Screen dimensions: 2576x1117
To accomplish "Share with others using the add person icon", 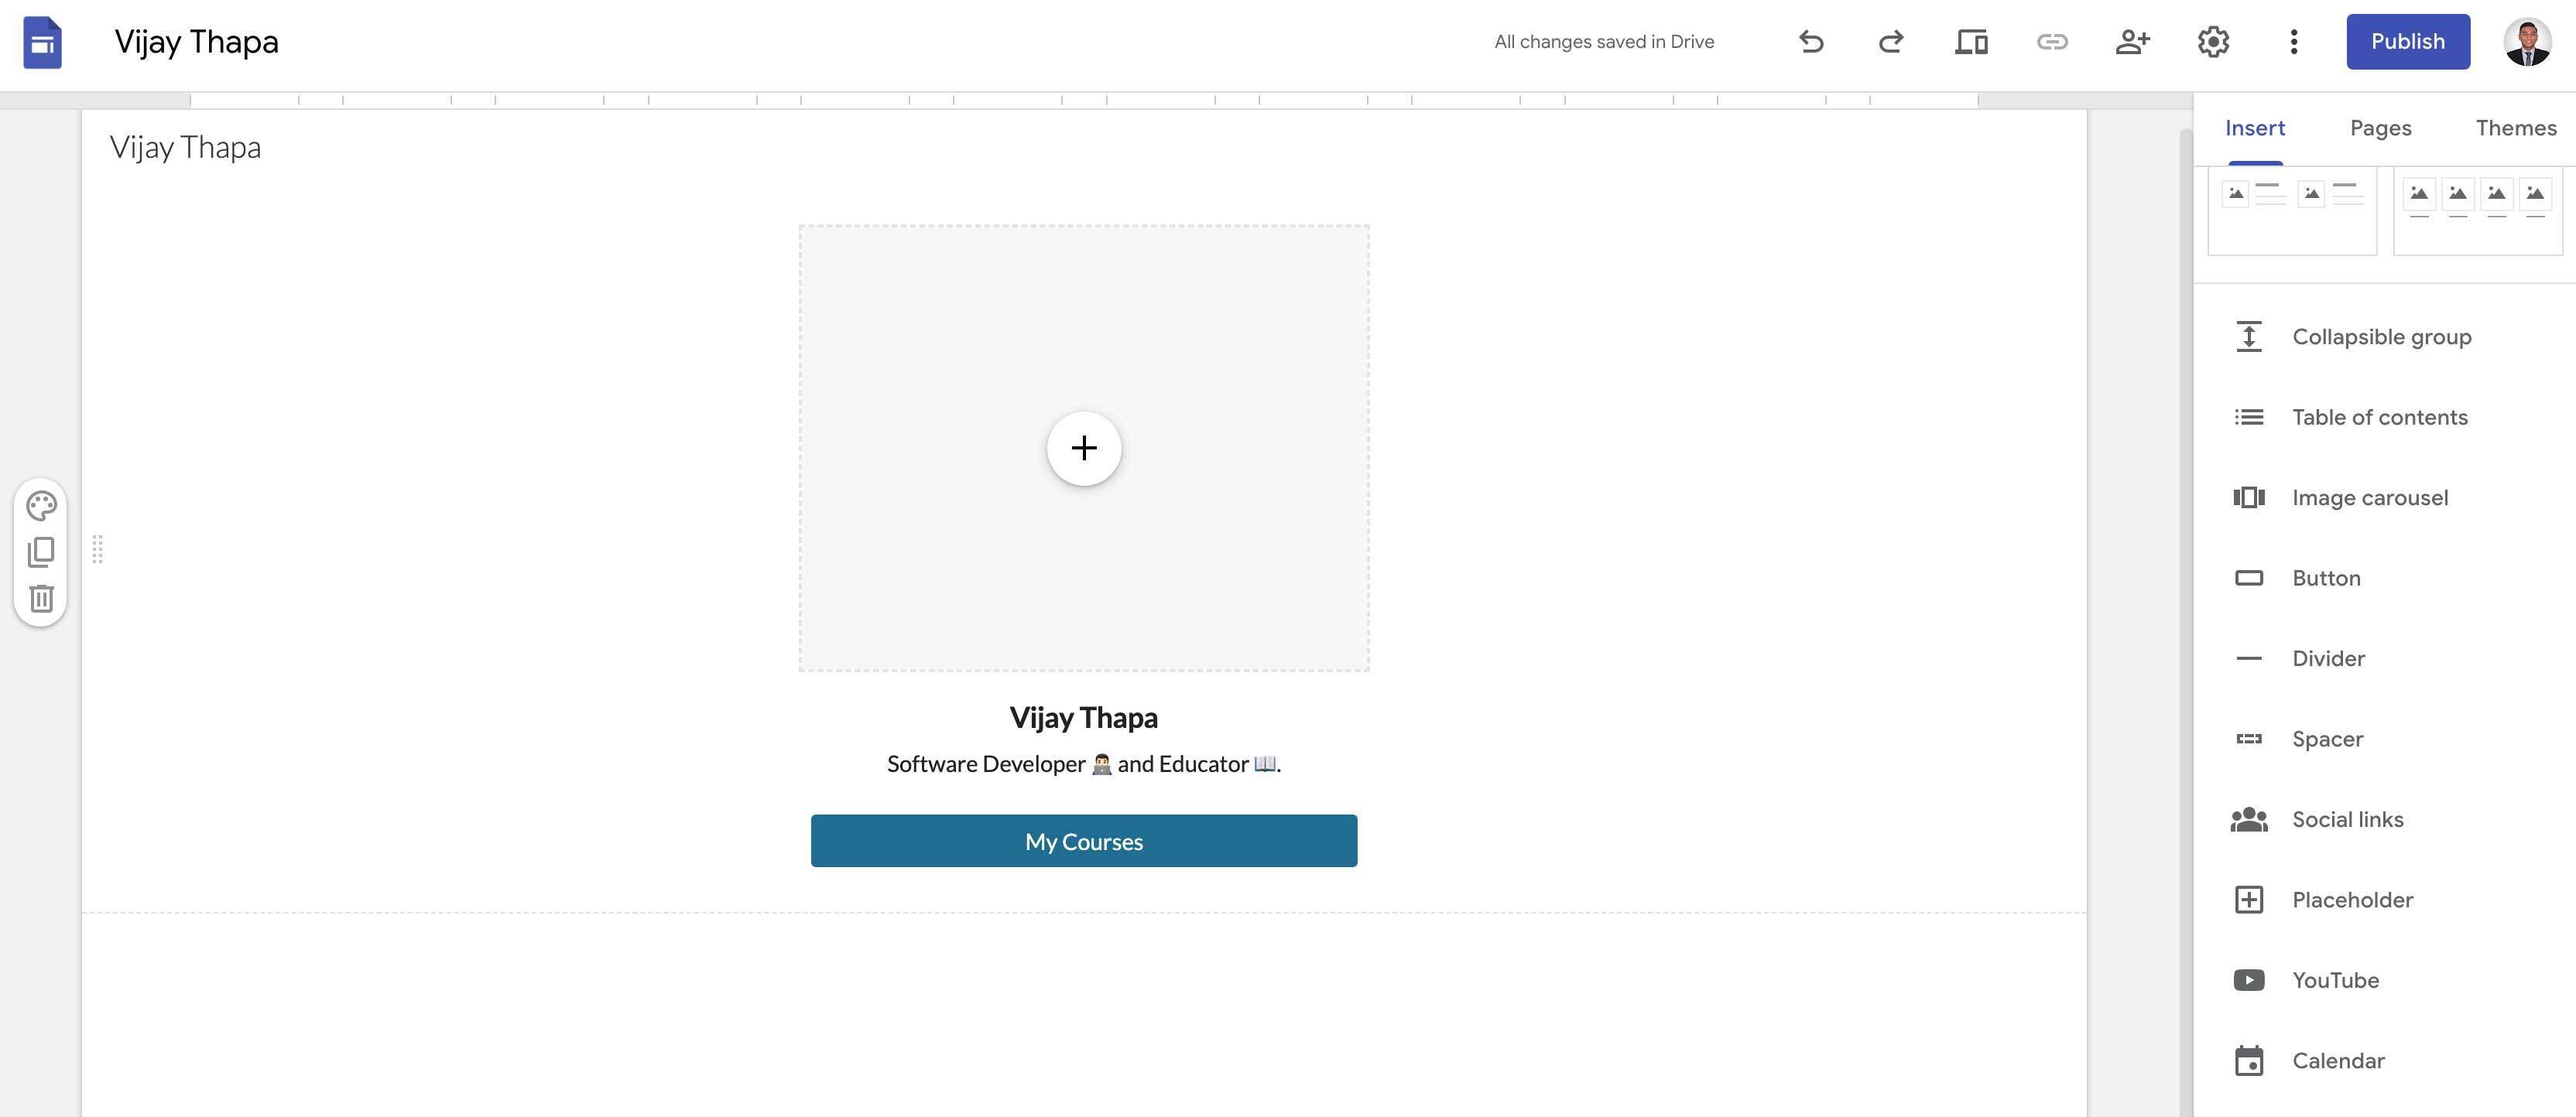I will pyautogui.click(x=2132, y=42).
